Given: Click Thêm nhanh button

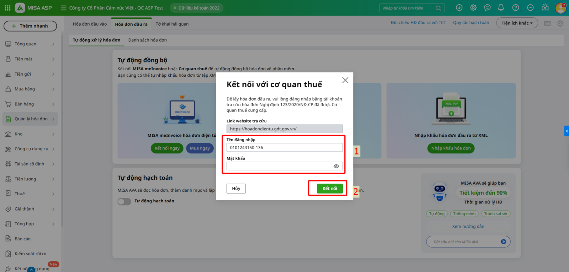Looking at the screenshot, I should click(x=30, y=26).
